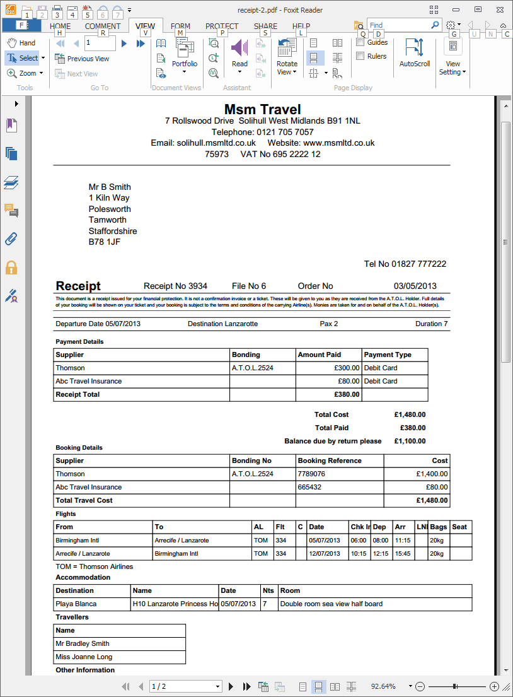Toggle Continuous layout in the ribbon
This screenshot has height=697, width=513.
pos(314,58)
